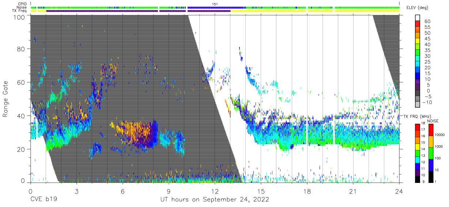The width and height of the screenshot is (449, 207).
Task: Click the 6 tick on the UT hours axis
Action: point(122,191)
